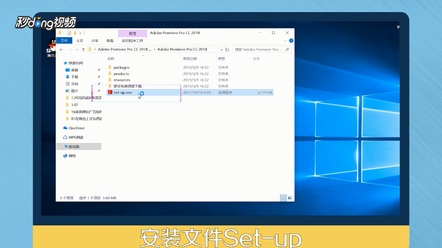The image size is (442, 248).
Task: Expand the address bar history dropdown
Action: tap(222, 49)
